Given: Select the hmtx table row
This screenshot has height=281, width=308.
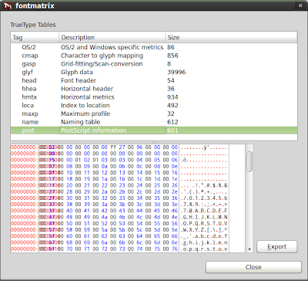Looking at the screenshot, I should [x=154, y=97].
